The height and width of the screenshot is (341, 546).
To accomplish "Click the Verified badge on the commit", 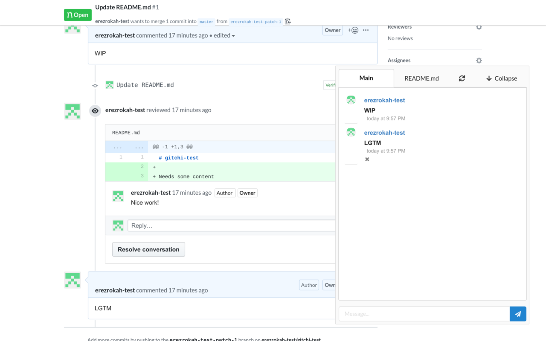I will (x=329, y=85).
